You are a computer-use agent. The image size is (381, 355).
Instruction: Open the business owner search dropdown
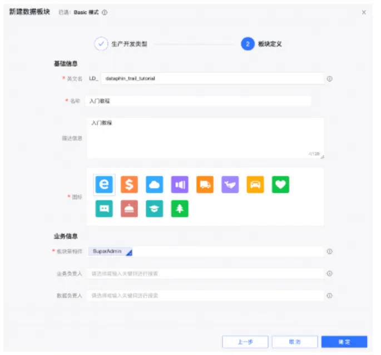coord(206,274)
